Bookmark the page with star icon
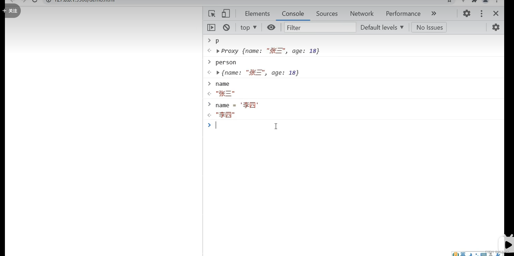 (x=449, y=1)
